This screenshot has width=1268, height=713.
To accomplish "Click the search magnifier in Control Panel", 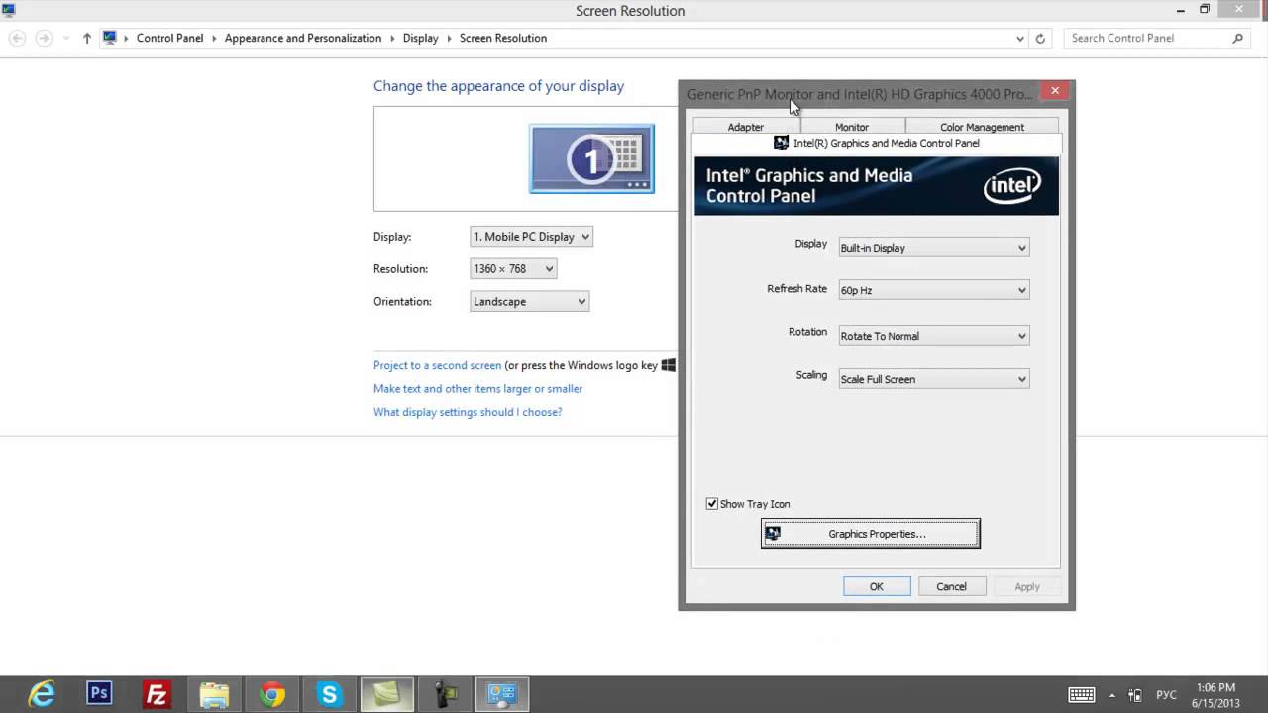I will [1237, 38].
